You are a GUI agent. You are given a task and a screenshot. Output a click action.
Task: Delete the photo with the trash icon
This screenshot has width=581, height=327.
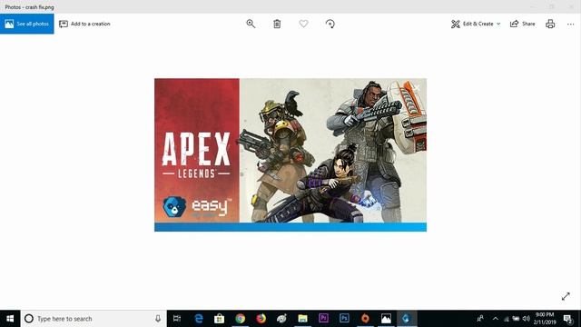[x=277, y=24]
